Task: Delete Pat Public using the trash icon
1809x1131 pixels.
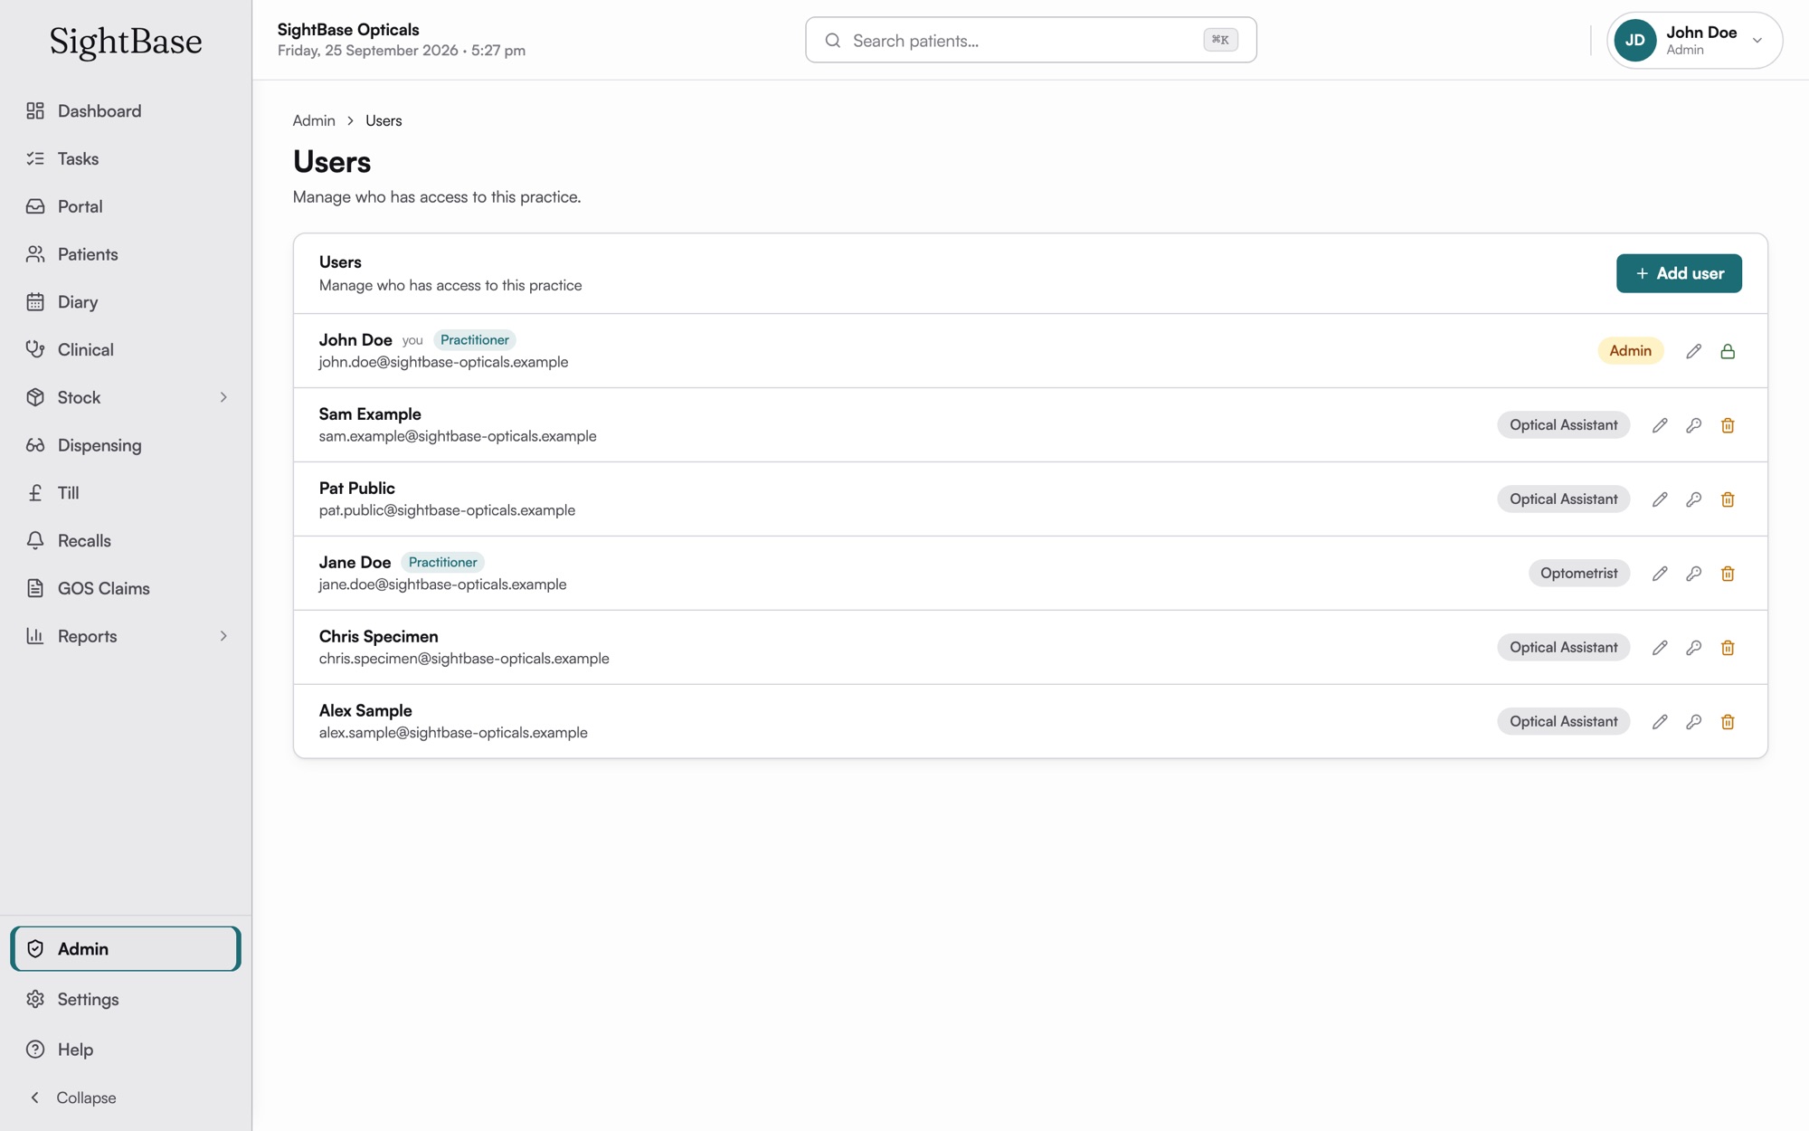Action: (1728, 499)
